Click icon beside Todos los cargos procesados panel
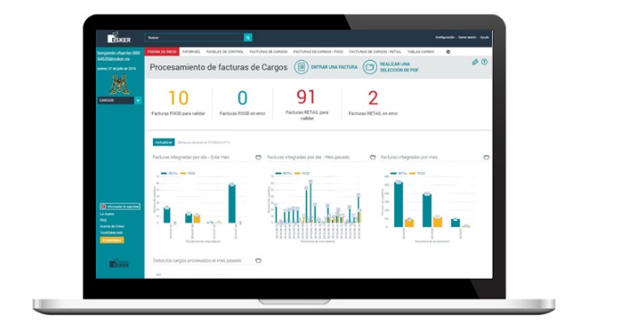Viewport: 633px width, 333px height. (x=259, y=261)
